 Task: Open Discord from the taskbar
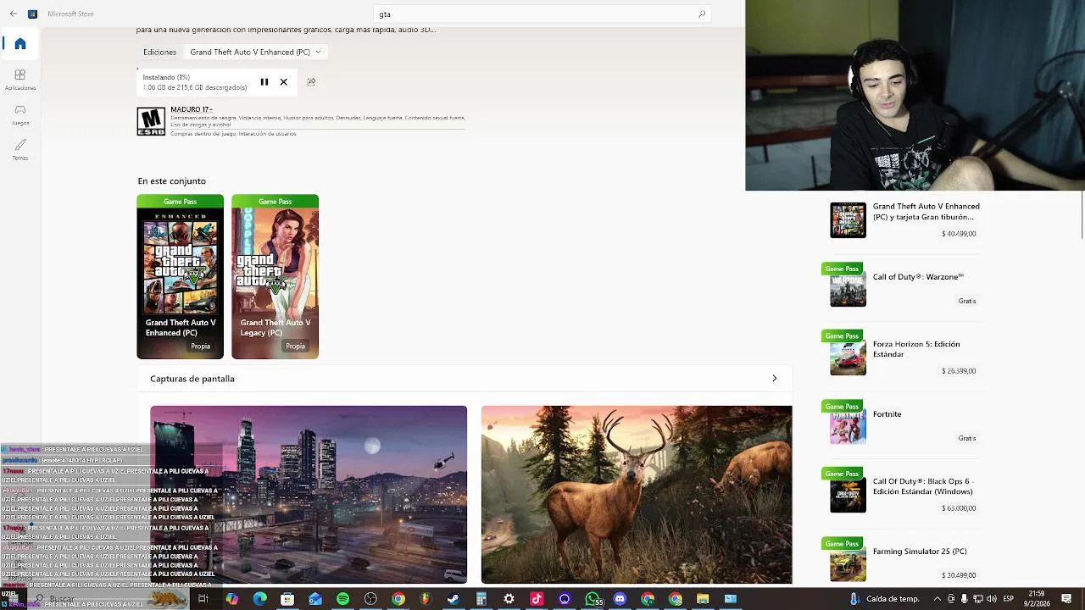(x=620, y=599)
